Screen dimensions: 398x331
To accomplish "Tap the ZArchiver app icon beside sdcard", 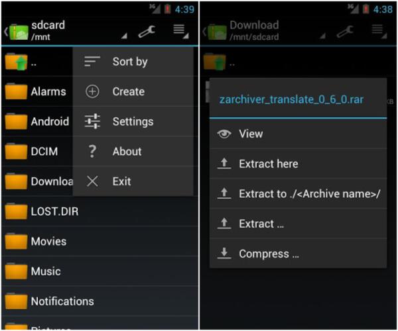I will tap(17, 31).
